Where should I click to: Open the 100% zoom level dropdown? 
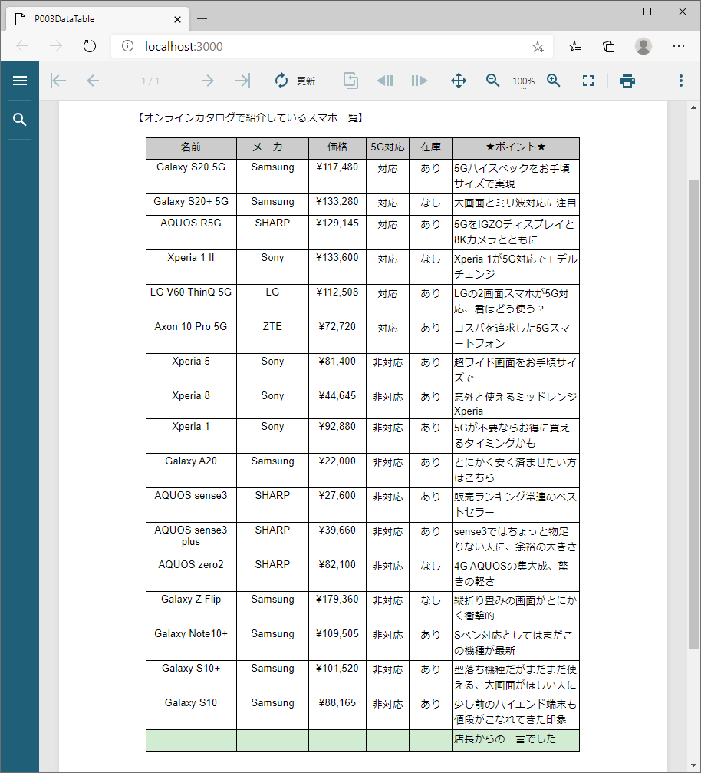(523, 81)
